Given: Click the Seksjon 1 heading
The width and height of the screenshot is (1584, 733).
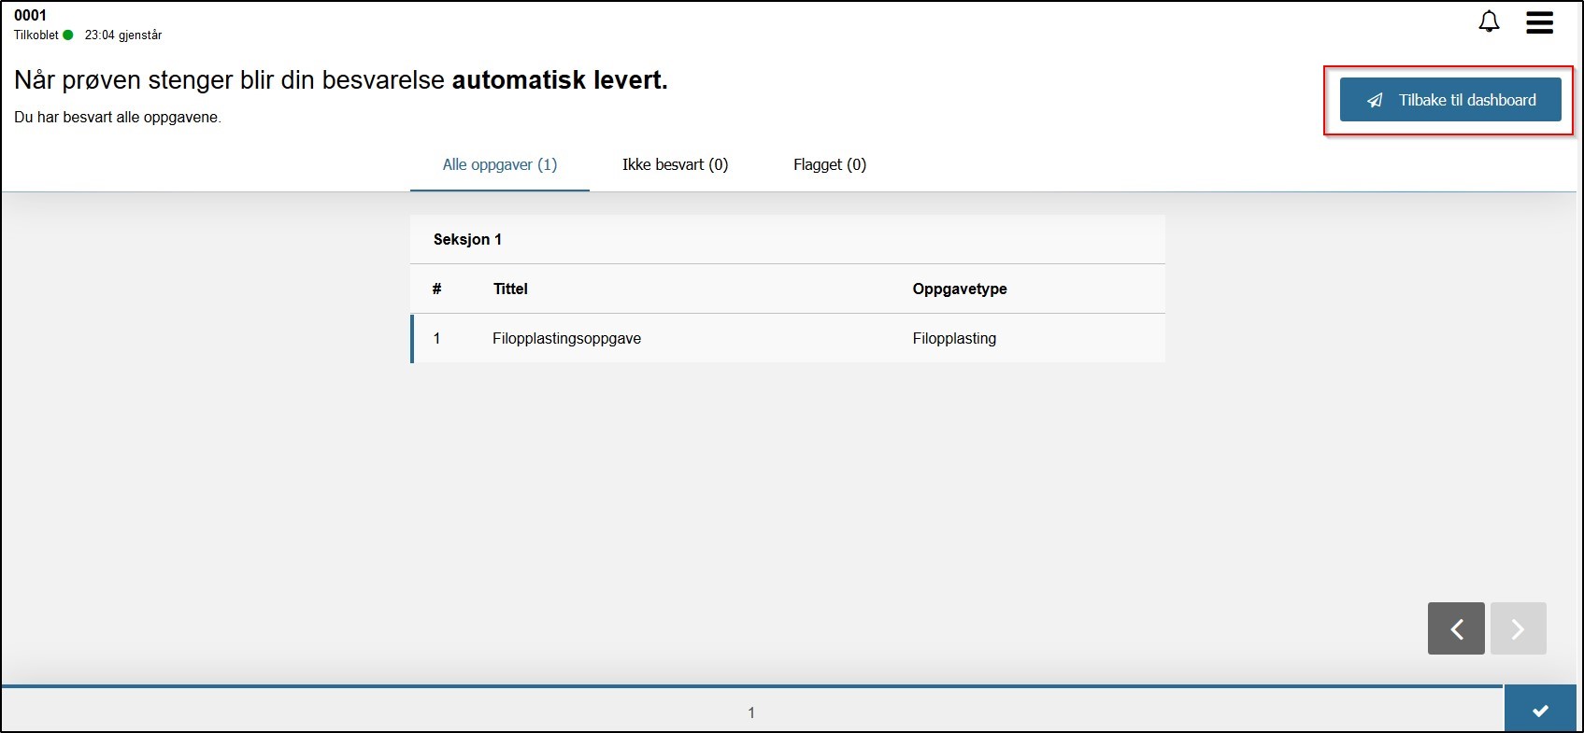Looking at the screenshot, I should pos(467,240).
